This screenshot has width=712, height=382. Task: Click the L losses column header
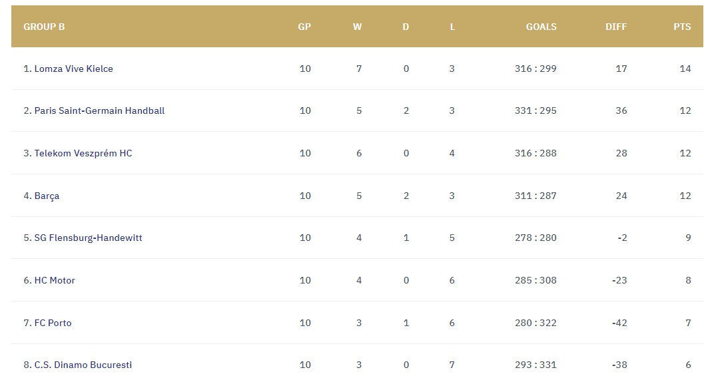click(x=452, y=27)
